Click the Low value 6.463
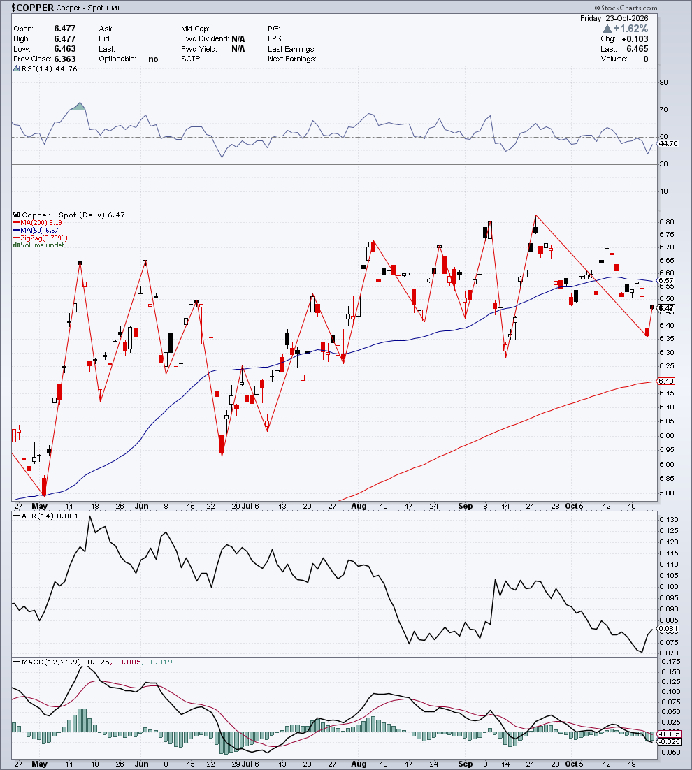Image resolution: width=692 pixels, height=770 pixels. pyautogui.click(x=65, y=49)
